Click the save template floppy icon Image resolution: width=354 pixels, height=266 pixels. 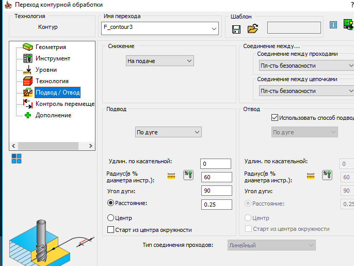tap(236, 29)
